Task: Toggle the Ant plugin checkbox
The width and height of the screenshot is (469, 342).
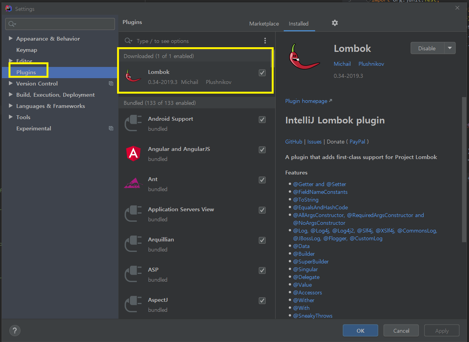Action: [x=262, y=180]
